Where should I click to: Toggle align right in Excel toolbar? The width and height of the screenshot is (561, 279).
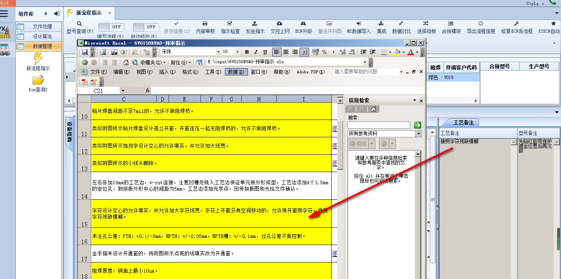click(x=295, y=52)
